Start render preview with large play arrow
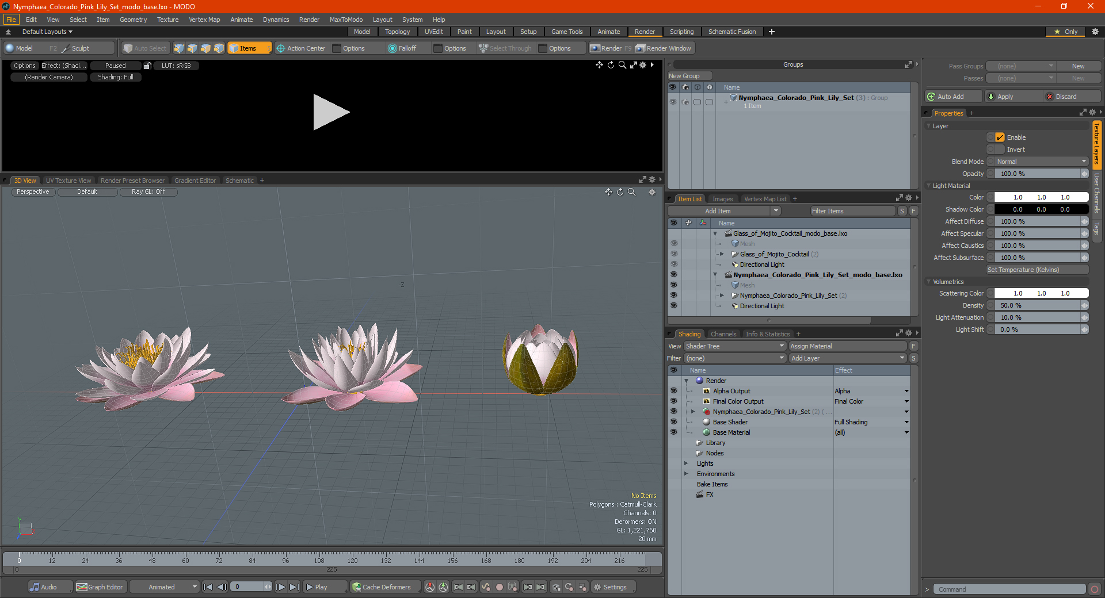Screen dimensions: 1105x598 [331, 112]
